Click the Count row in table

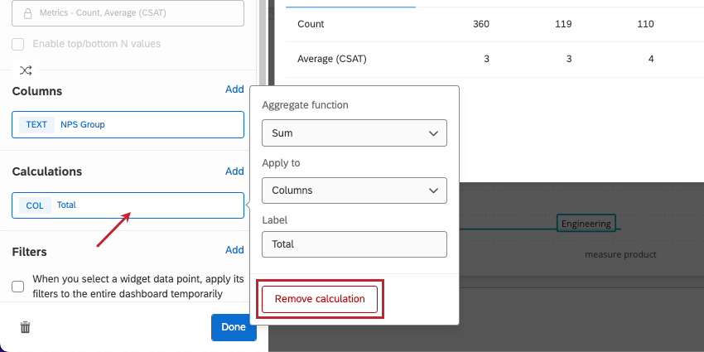click(311, 24)
